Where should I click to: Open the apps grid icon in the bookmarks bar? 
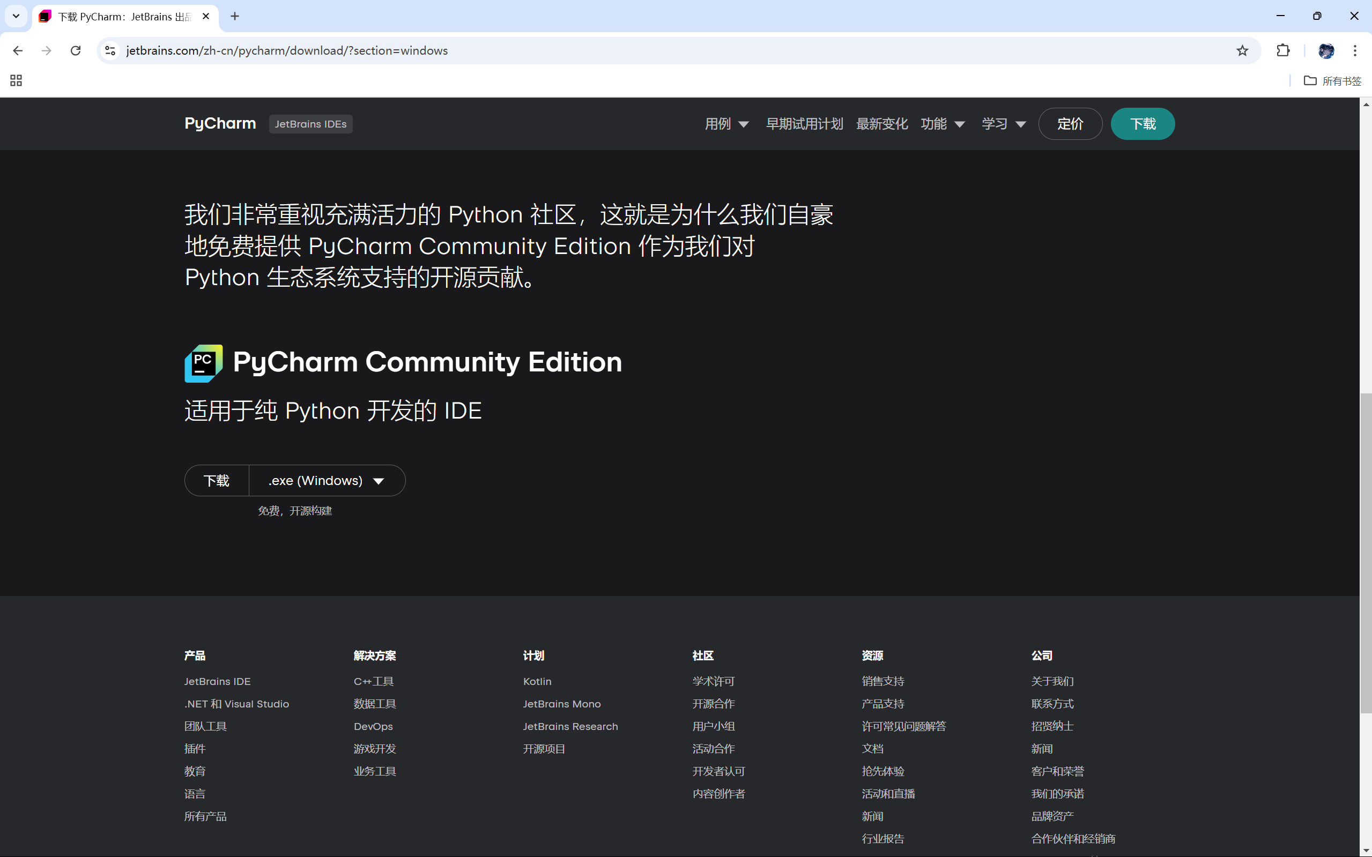16,80
